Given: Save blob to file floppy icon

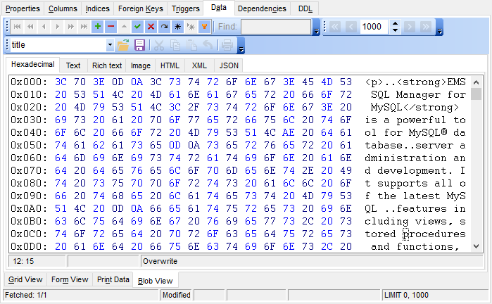Looking at the screenshot, I should (139, 45).
